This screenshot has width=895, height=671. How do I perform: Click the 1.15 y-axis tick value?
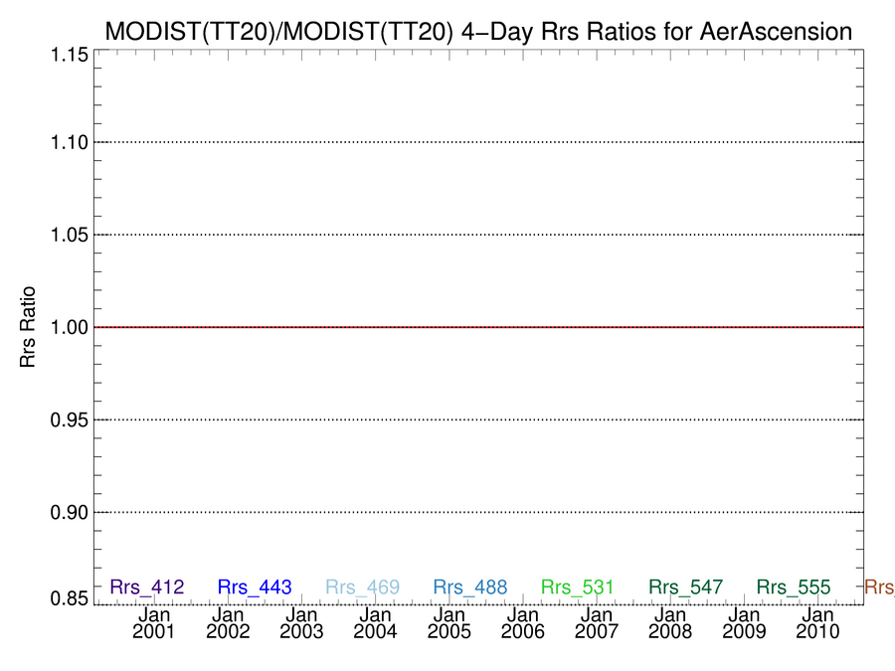point(70,56)
